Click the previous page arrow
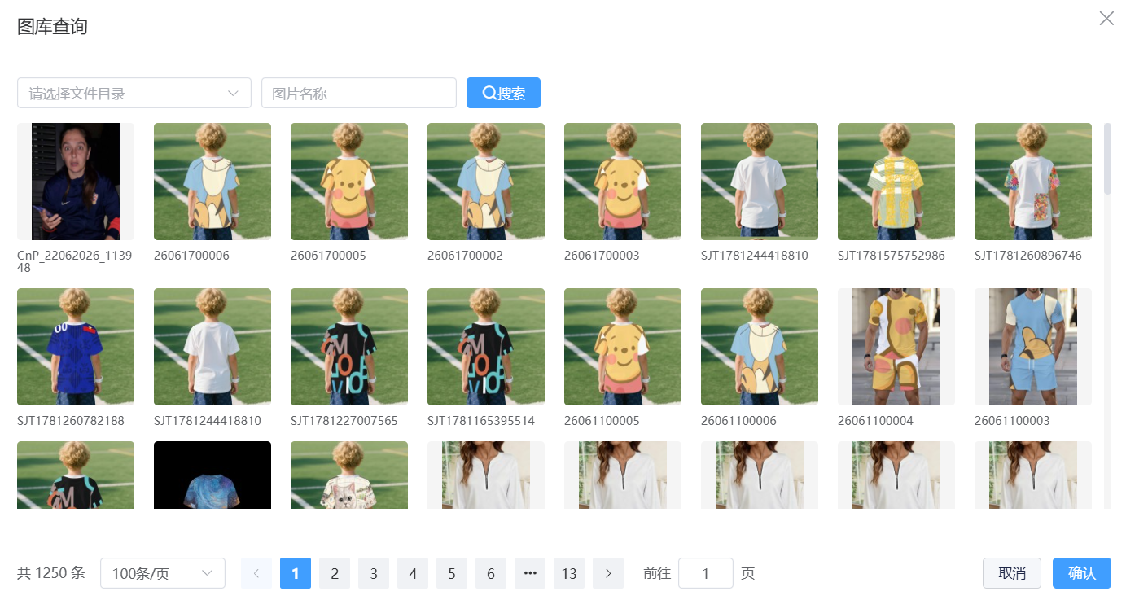1126x600 pixels. coord(256,573)
